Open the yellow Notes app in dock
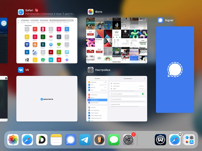The height and width of the screenshot is (151, 202). pyautogui.click(x=56, y=139)
